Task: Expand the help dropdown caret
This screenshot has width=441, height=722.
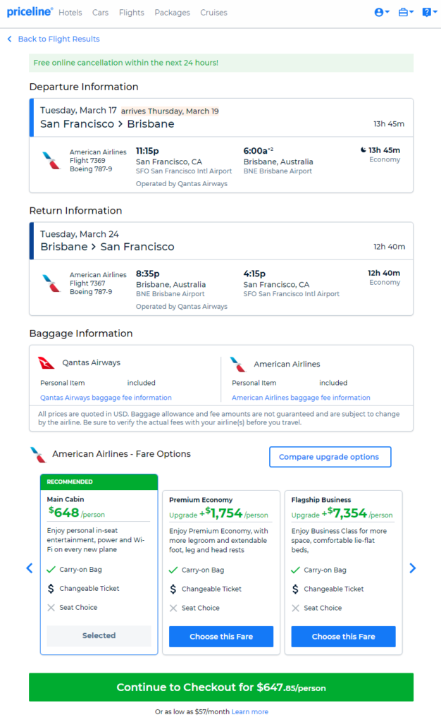Action: click(435, 12)
